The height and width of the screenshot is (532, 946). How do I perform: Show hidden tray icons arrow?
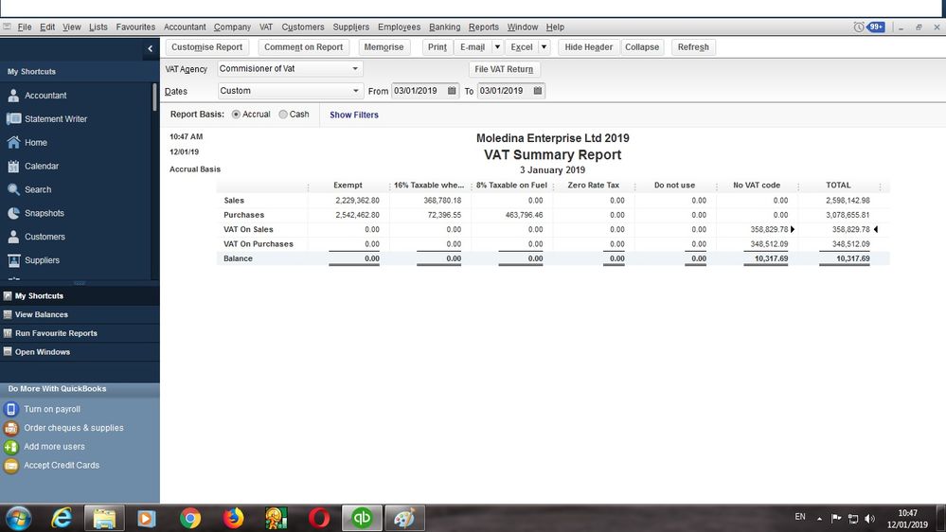pos(819,518)
